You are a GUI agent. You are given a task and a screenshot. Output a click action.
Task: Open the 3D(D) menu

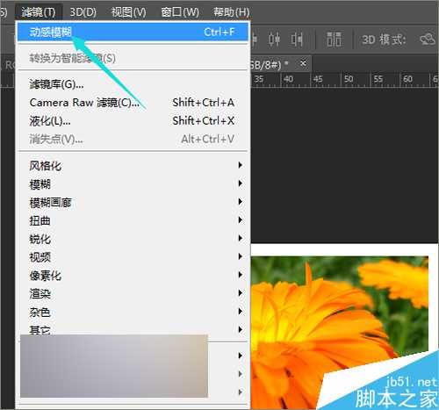pos(83,12)
